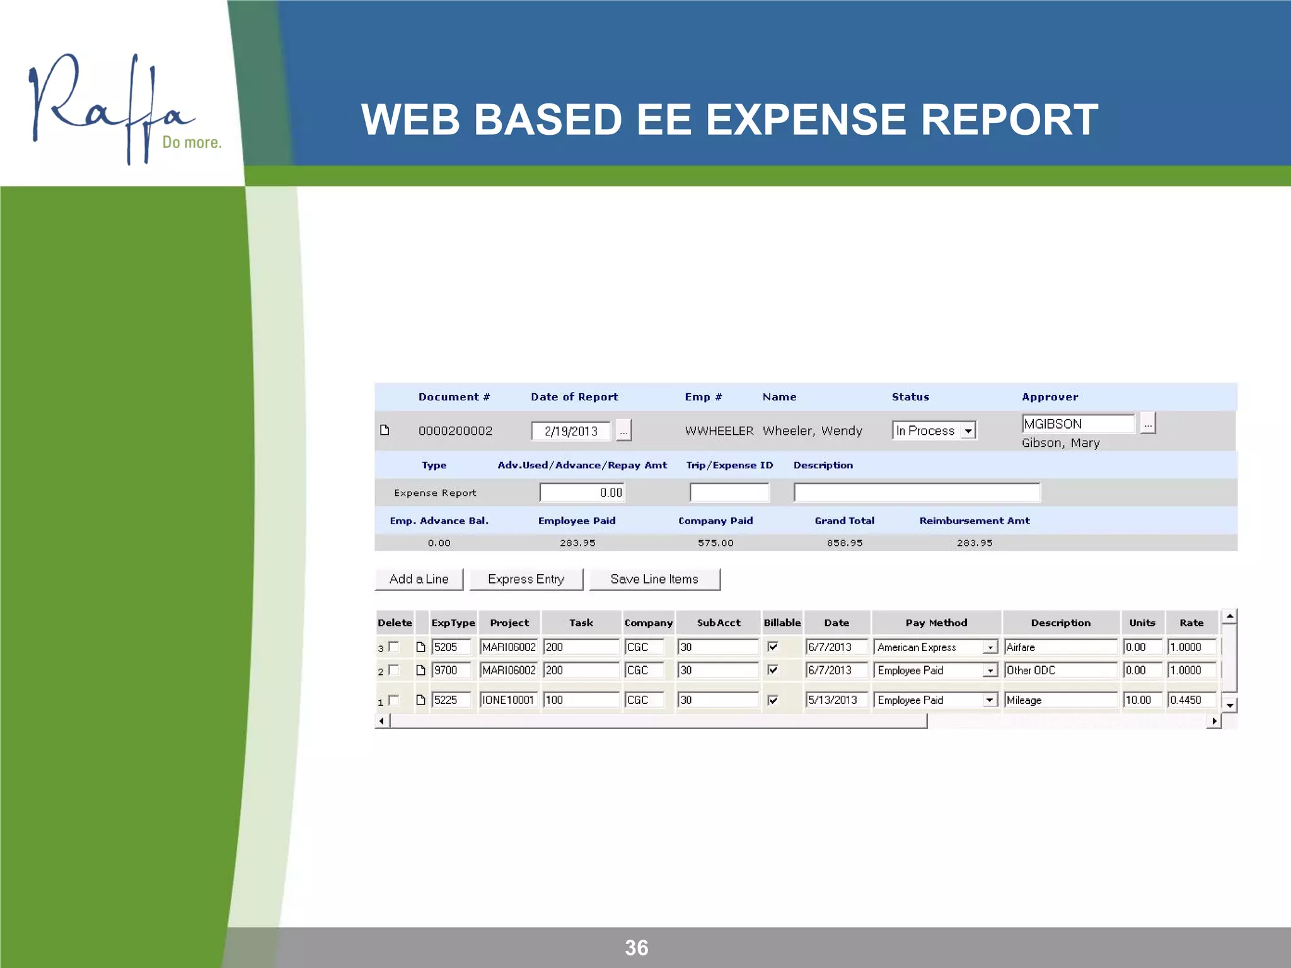This screenshot has width=1291, height=968.
Task: Click the Pay Method column header
Action: [936, 623]
